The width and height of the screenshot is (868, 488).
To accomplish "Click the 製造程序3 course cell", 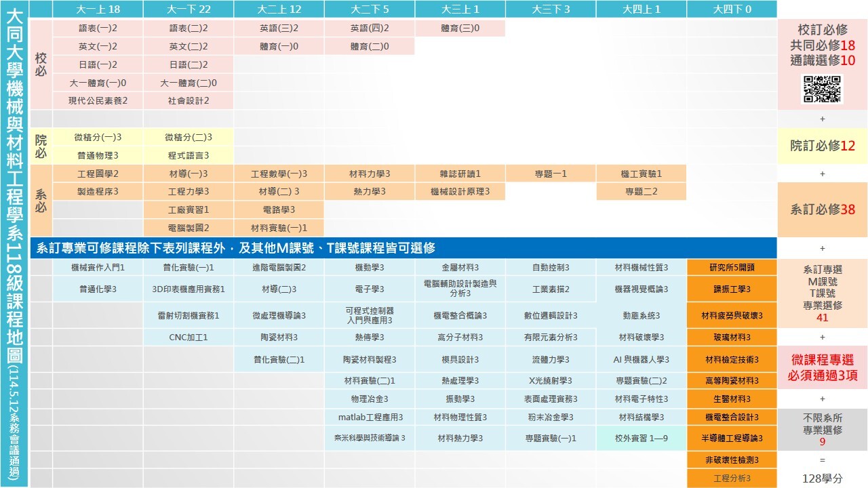I will [x=98, y=192].
